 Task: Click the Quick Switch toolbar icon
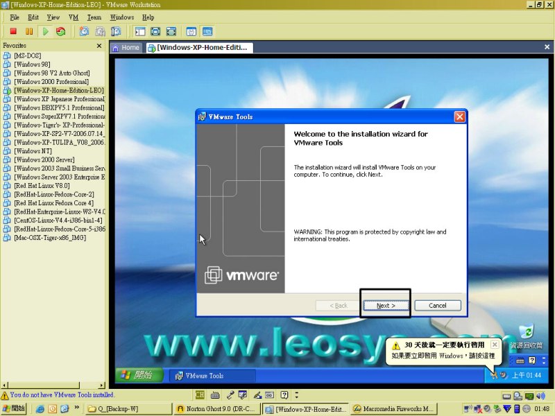click(171, 31)
